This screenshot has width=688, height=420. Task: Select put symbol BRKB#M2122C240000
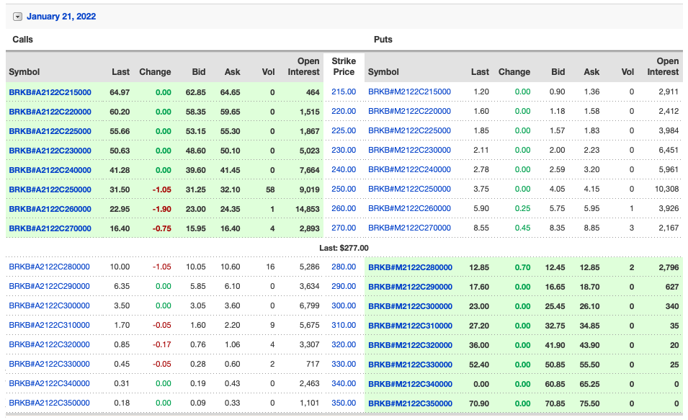click(x=409, y=170)
